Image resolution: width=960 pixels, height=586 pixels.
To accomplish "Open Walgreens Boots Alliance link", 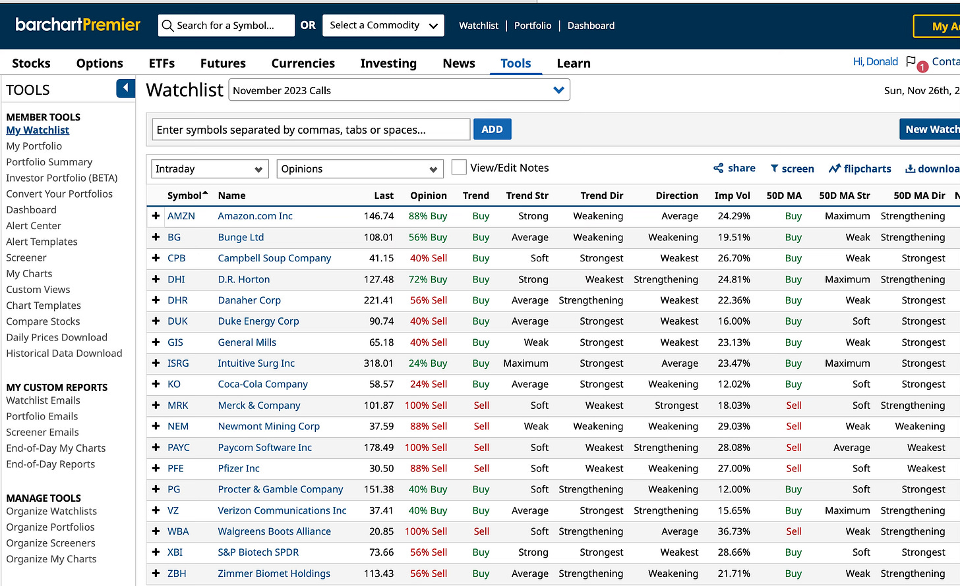I will pyautogui.click(x=274, y=531).
